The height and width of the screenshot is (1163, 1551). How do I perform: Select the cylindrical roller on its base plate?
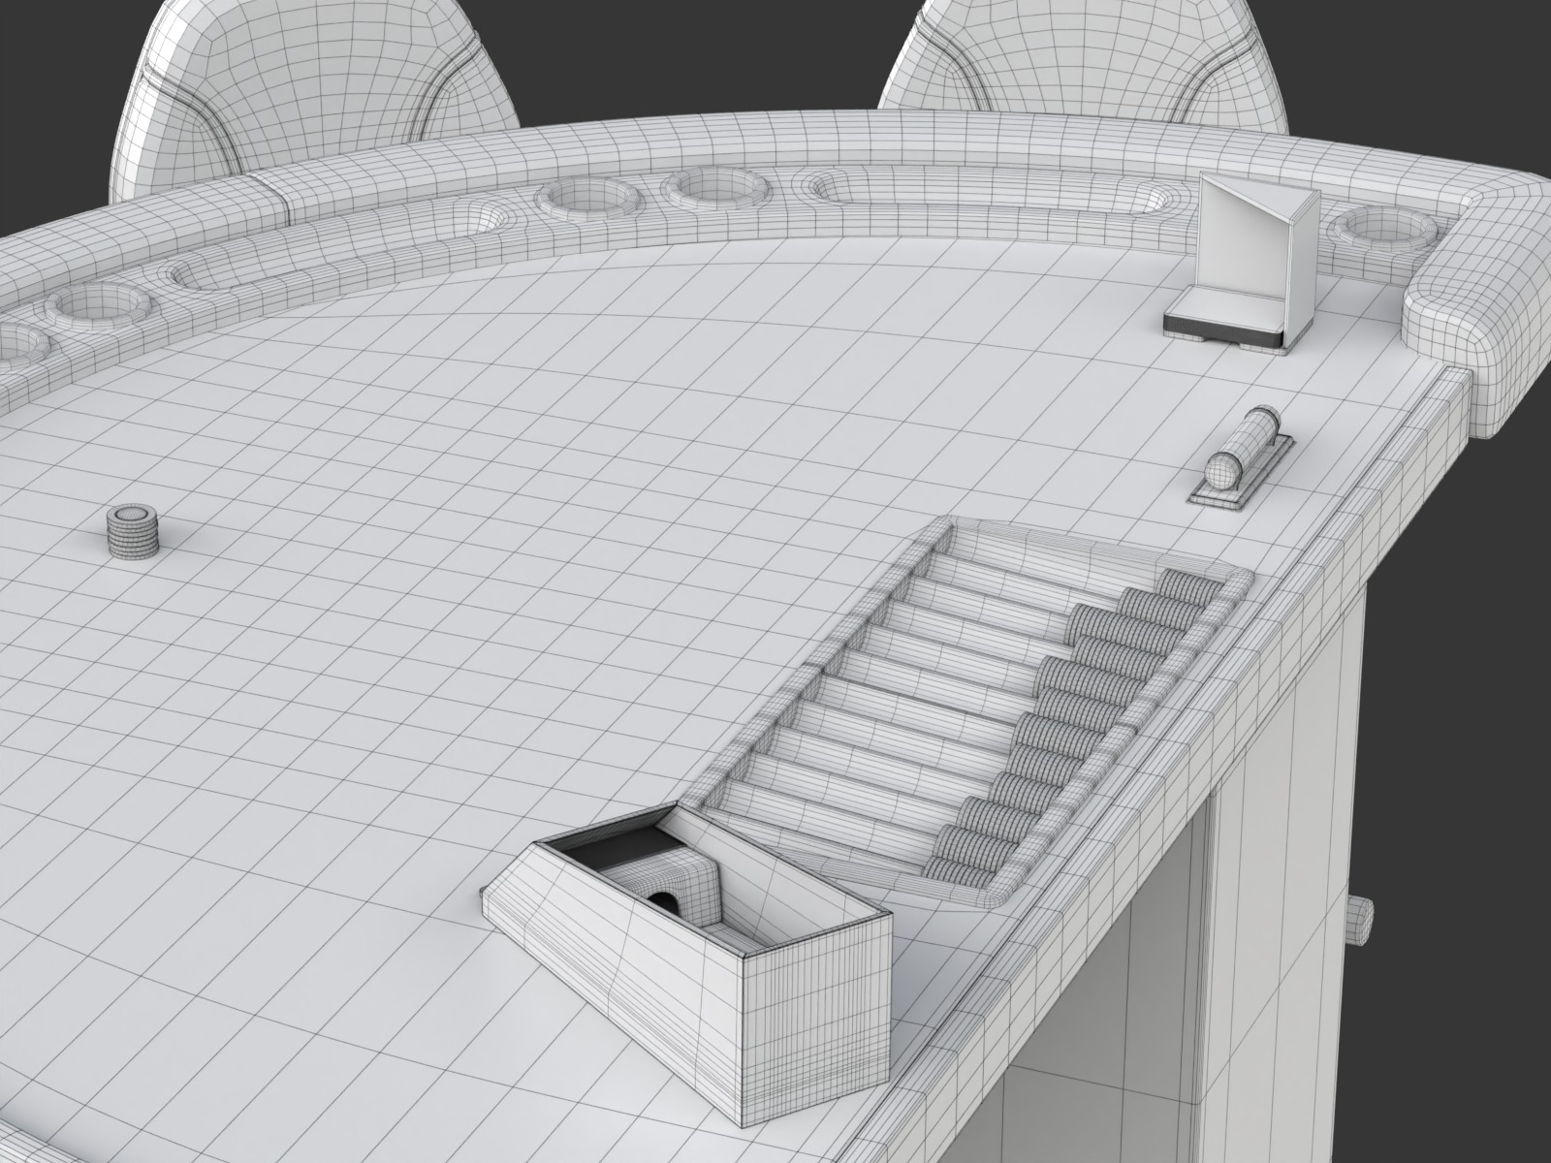(1242, 456)
